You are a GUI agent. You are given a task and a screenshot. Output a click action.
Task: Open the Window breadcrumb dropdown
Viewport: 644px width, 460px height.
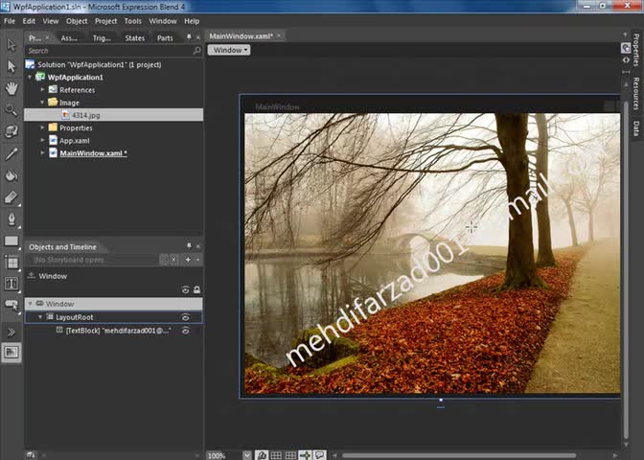click(x=229, y=50)
